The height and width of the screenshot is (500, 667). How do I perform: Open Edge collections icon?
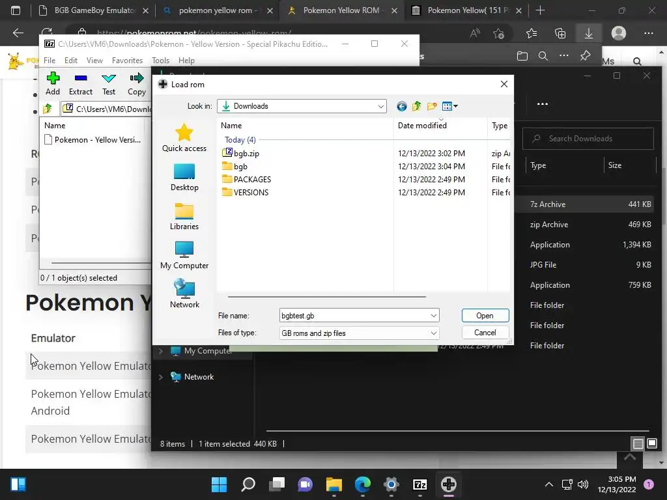pyautogui.click(x=560, y=33)
